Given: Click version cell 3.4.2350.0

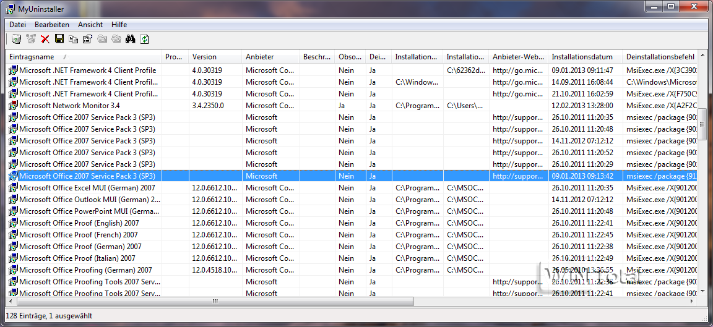Looking at the screenshot, I should click(x=208, y=105).
